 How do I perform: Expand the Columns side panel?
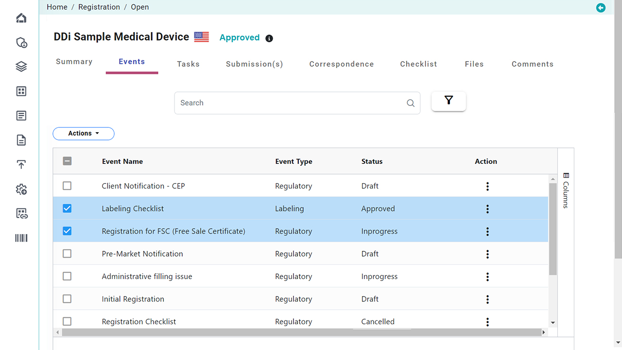tap(566, 190)
